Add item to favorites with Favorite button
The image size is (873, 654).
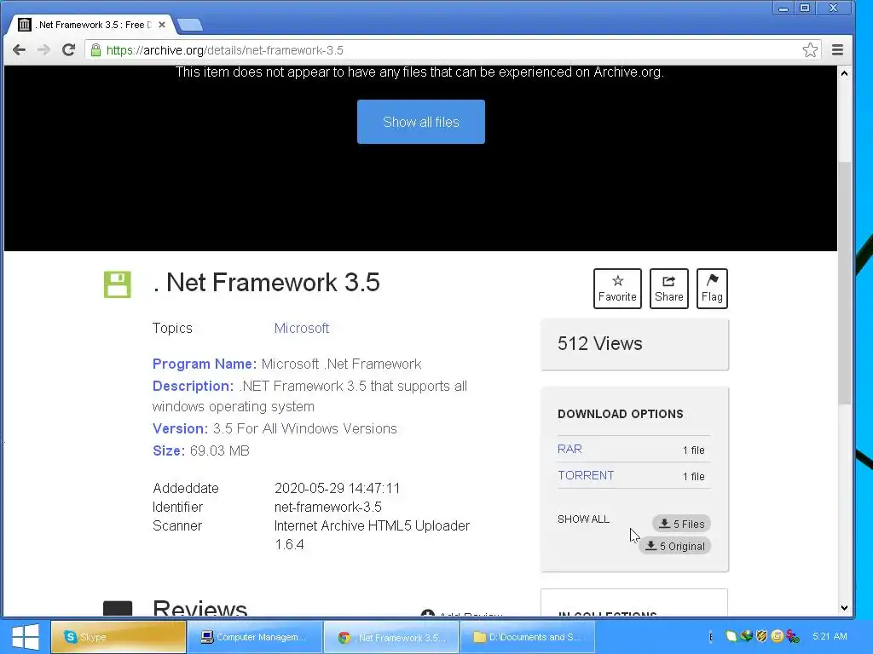(x=617, y=289)
